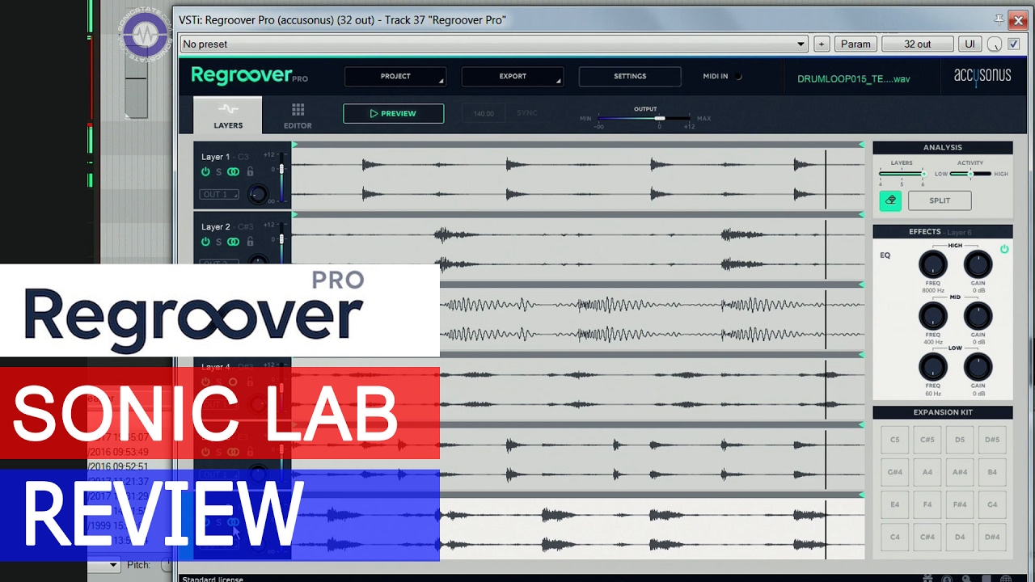Screen dimensions: 1035x582
Task: Click the 140.00 tempo field
Action: (x=484, y=113)
